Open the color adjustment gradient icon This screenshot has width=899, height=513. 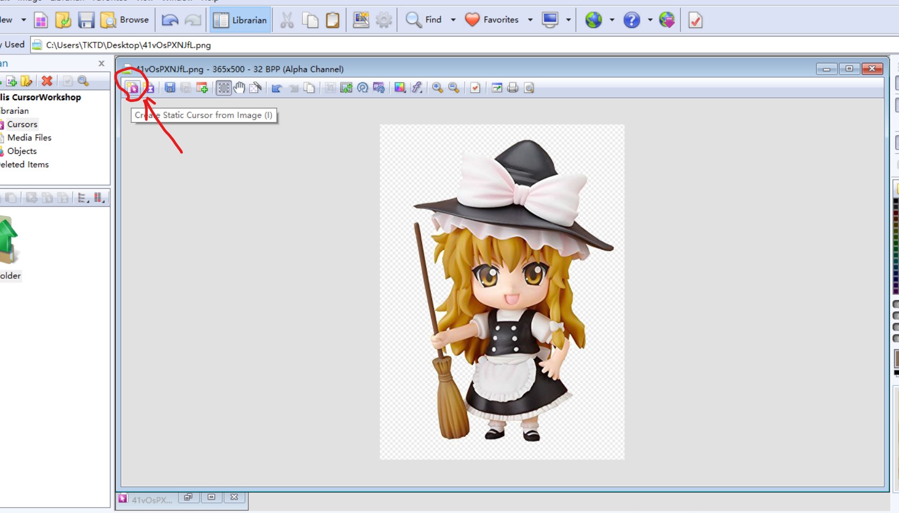pyautogui.click(x=399, y=88)
